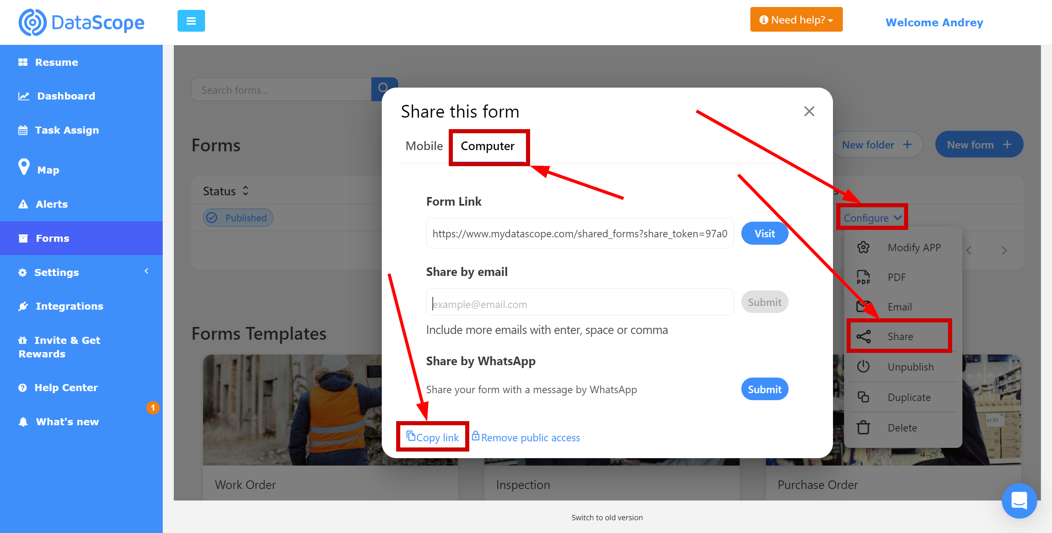This screenshot has width=1052, height=533.
Task: Click the Forms menu item in sidebar
Action: 52,239
